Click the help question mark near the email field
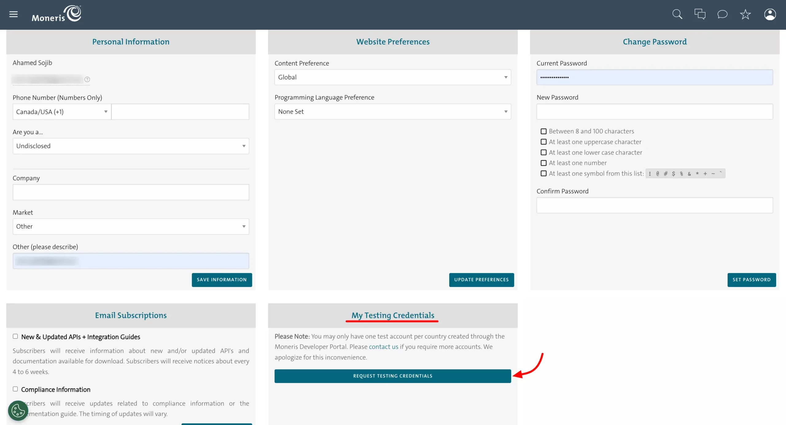The height and width of the screenshot is (425, 786). pos(87,79)
